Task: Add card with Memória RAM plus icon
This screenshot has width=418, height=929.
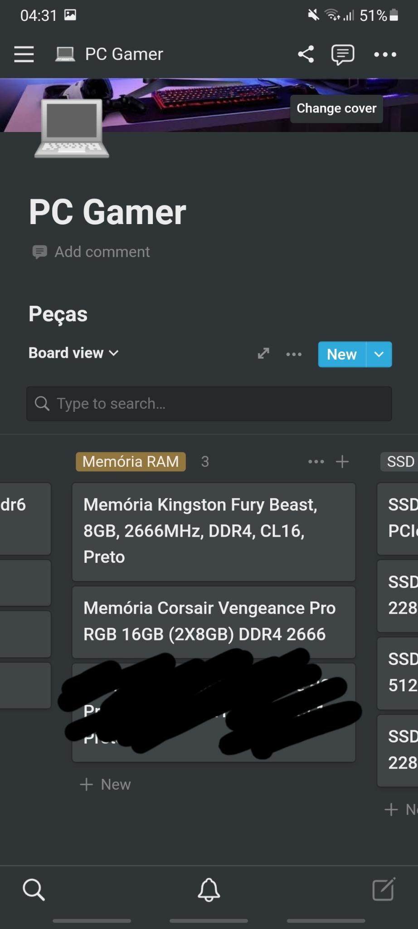Action: [342, 462]
